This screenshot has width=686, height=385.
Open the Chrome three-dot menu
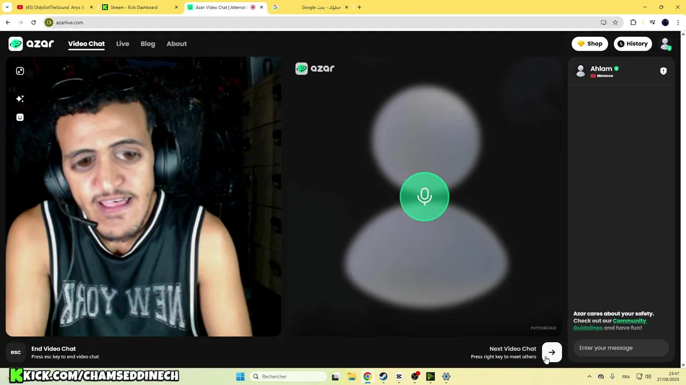pyautogui.click(x=678, y=22)
